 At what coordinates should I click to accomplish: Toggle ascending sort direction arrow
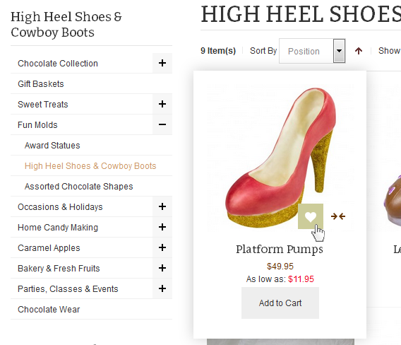pos(359,51)
